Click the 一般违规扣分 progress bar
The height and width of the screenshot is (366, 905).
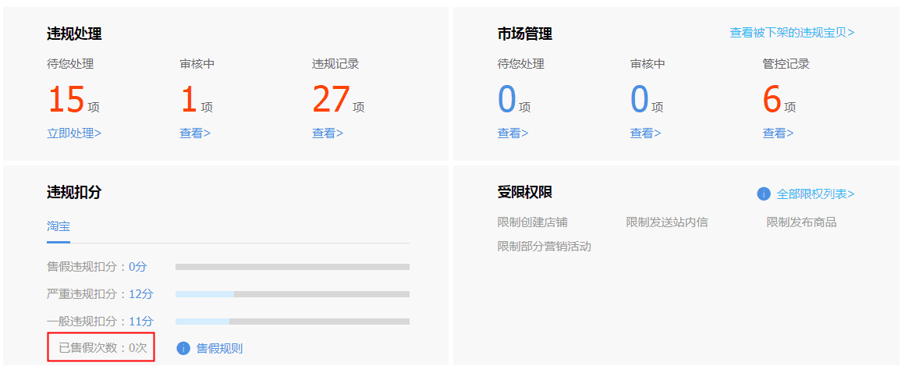click(x=293, y=321)
